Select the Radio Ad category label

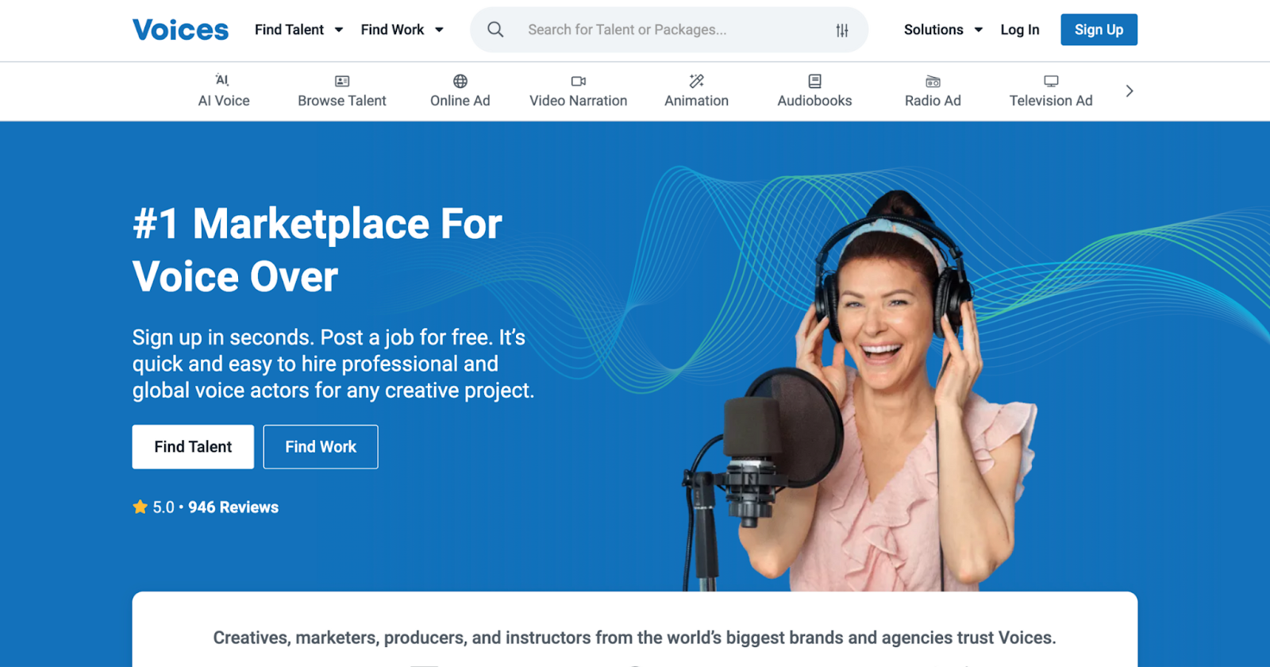[933, 101]
